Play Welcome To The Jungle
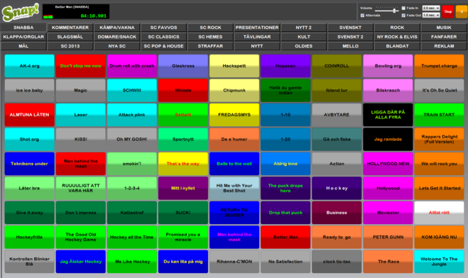Image resolution: width=468 pixels, height=278 pixels. [x=439, y=261]
